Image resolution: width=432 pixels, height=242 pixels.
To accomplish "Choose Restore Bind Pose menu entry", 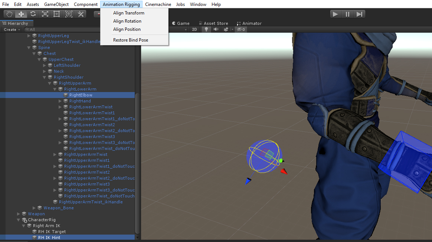I will tap(131, 40).
